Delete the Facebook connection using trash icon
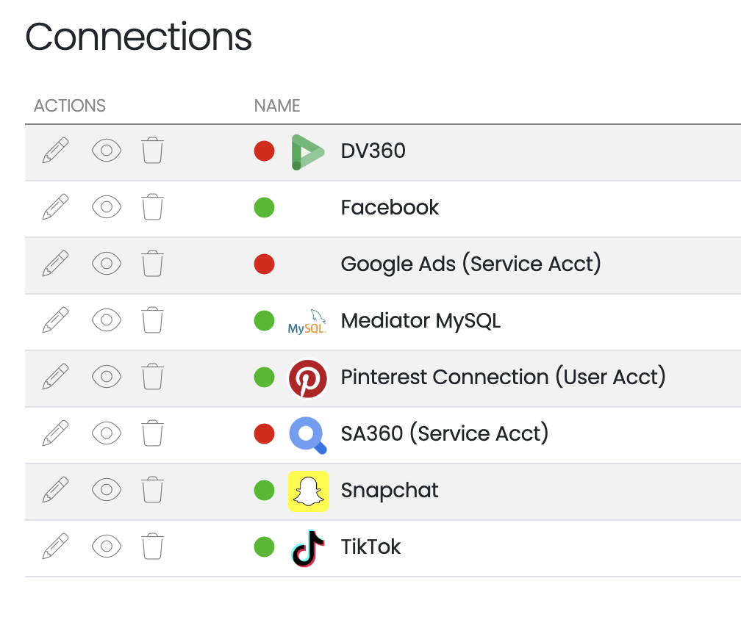Image resolution: width=741 pixels, height=617 pixels. tap(153, 206)
